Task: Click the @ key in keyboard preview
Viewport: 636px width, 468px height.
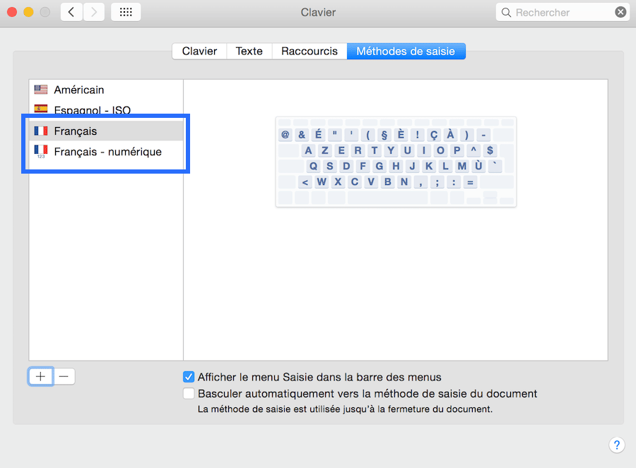Action: pyautogui.click(x=285, y=135)
